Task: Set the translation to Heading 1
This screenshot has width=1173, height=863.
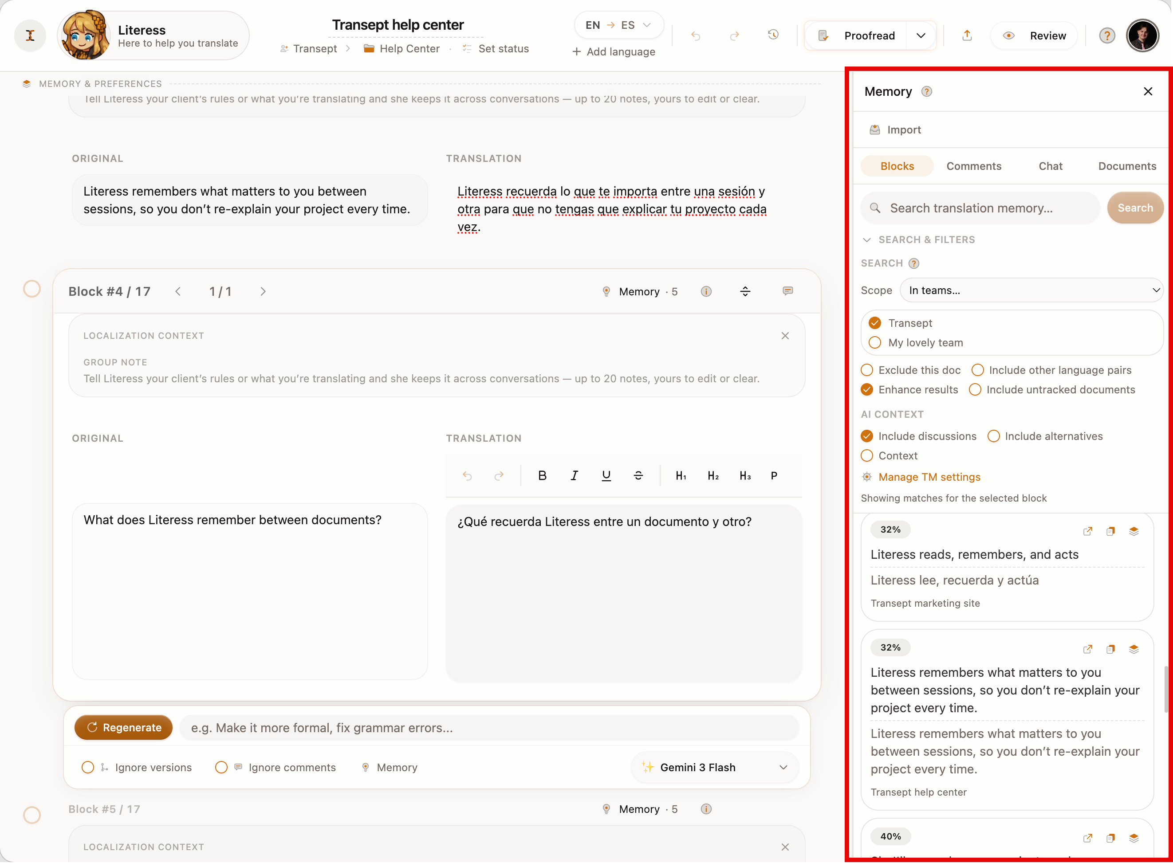Action: coord(681,475)
